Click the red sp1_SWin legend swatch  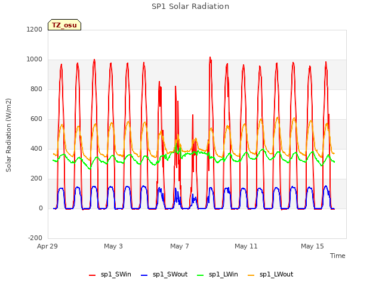[x=93, y=275]
